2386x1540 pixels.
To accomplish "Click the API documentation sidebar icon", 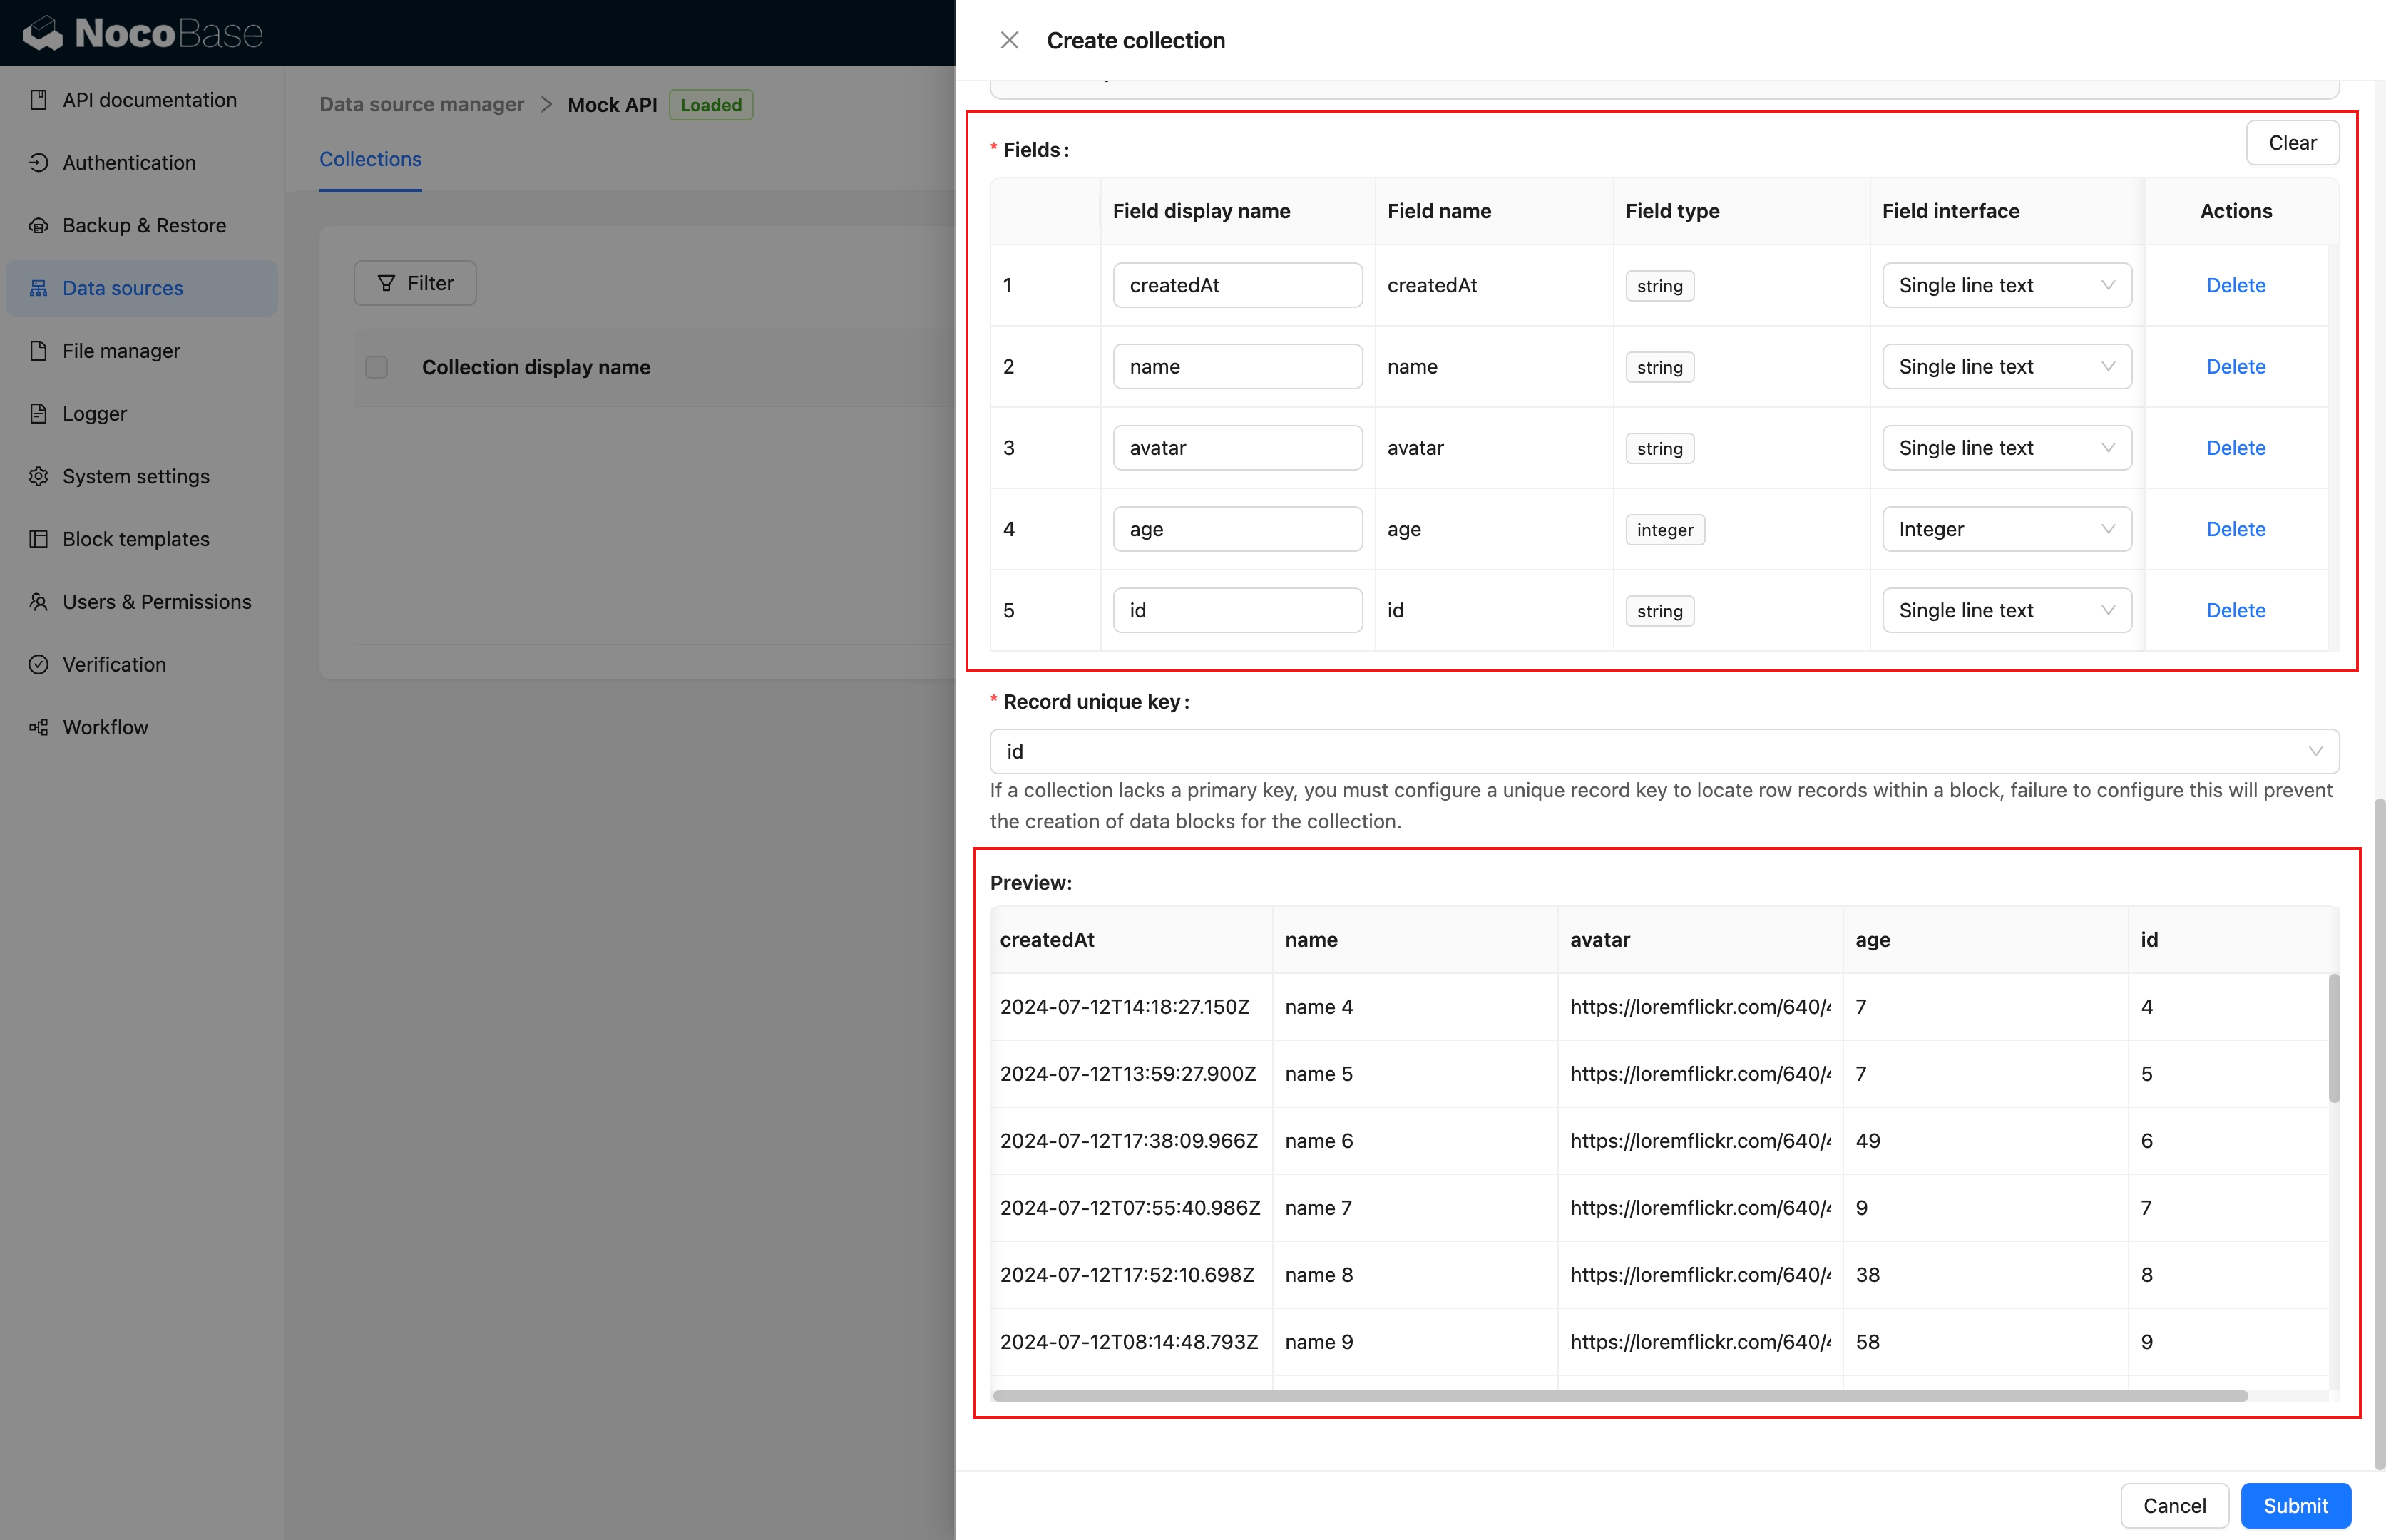I will 38,100.
